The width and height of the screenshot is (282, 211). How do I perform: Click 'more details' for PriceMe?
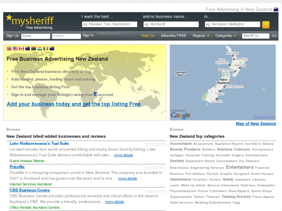128,178
